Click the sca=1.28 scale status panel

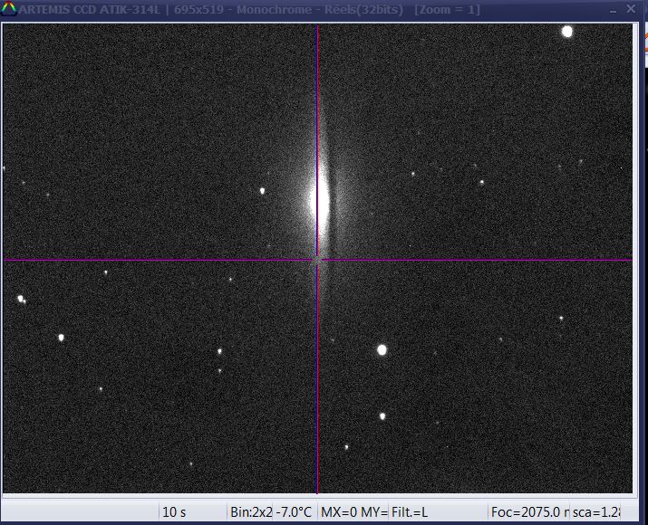click(597, 512)
